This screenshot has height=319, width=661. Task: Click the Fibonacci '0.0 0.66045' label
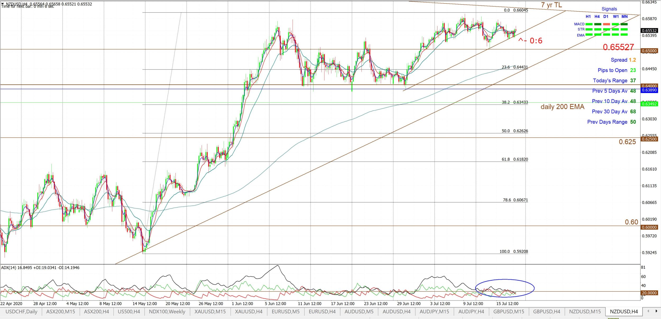[x=516, y=10]
